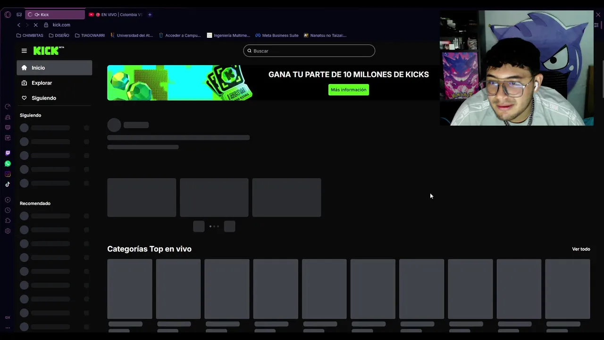The image size is (604, 340).
Task: Open the Player sidebar icon
Action: tap(8, 200)
